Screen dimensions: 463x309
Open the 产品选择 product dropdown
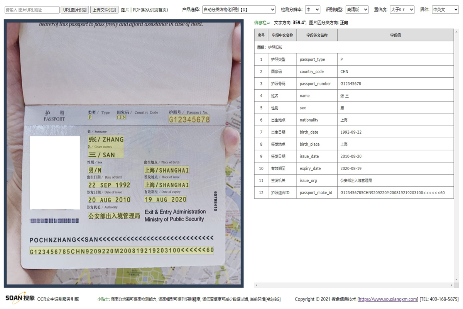238,10
